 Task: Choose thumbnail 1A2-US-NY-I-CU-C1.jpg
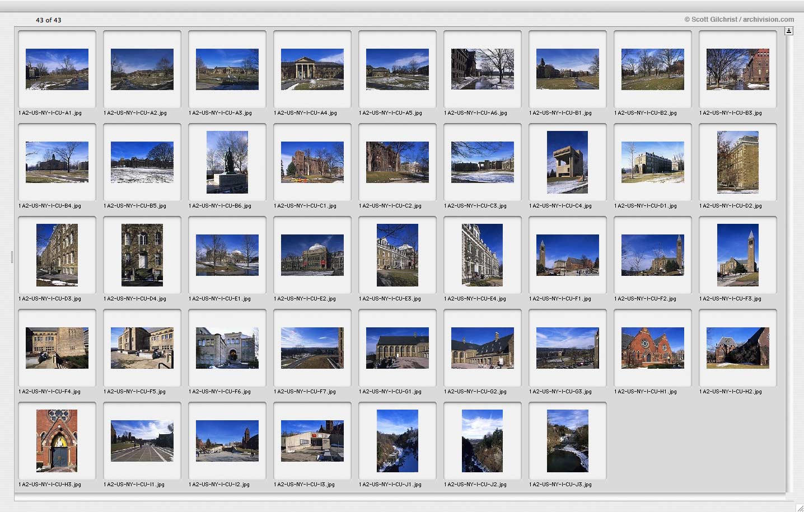(312, 162)
